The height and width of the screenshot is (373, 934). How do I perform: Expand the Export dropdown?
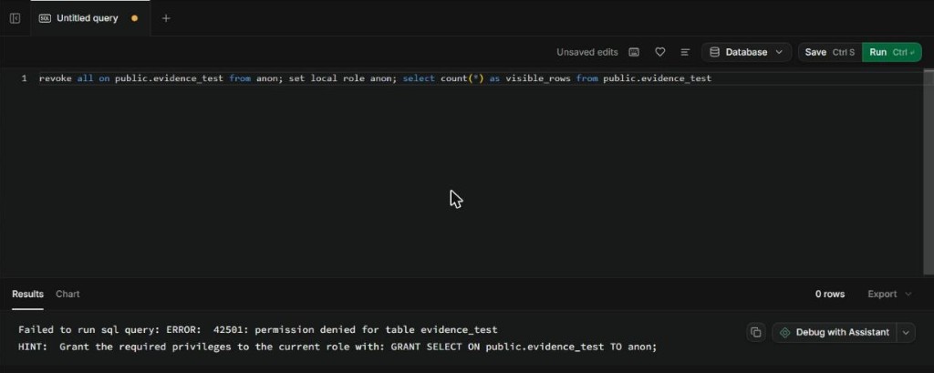click(889, 294)
